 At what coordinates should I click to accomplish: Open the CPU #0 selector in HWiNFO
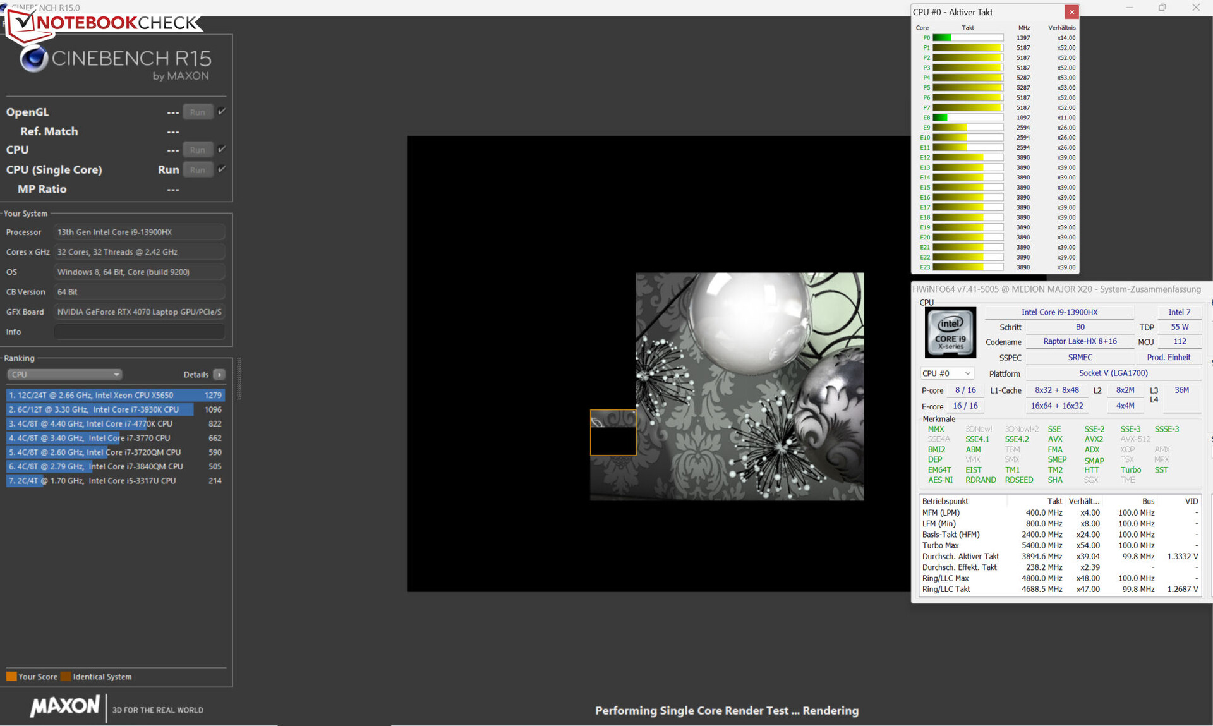click(x=946, y=373)
